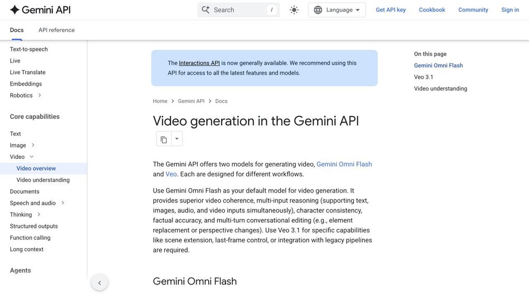The image size is (529, 297).
Task: Open Live in sidebar
Action: (15, 61)
